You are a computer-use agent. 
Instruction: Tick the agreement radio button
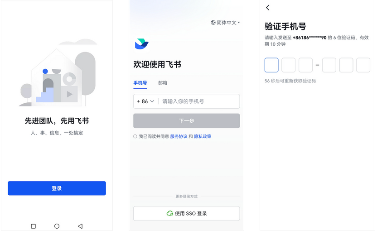pos(135,136)
